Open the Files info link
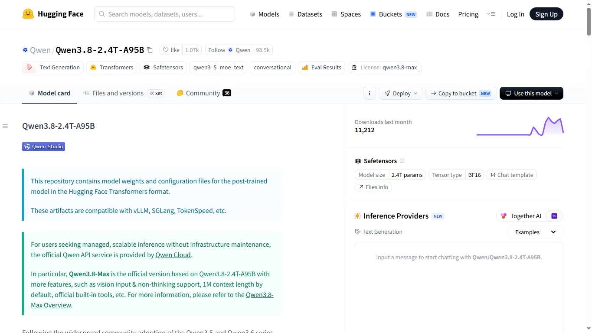Screen dimensions: 592x333 coord(373,187)
